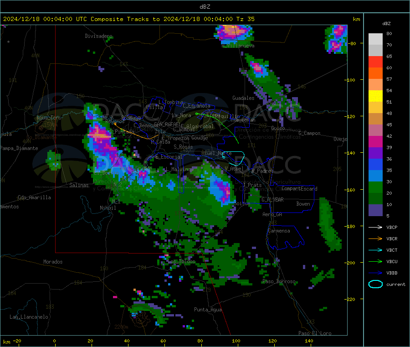The image size is (410, 347).
Task: Click the cyan 'current' ellipse legend icon
Action: coord(375,284)
